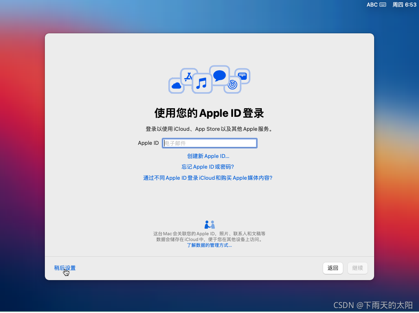Click the link to use different Apple IDs for iCloud and media
This screenshot has height=313, width=419.
click(207, 178)
